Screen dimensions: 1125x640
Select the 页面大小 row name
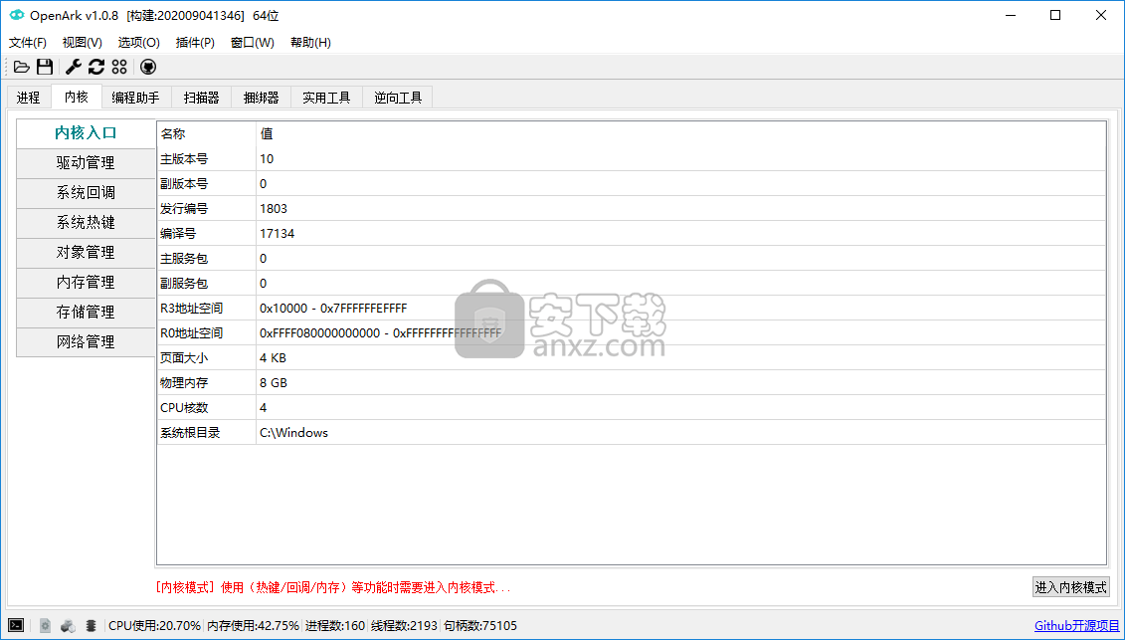tap(184, 357)
